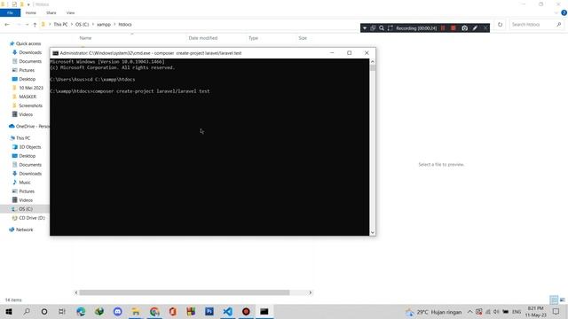Screen dimensions: 568x319
Task: Open Desktop under Quick access
Action: (28, 79)
